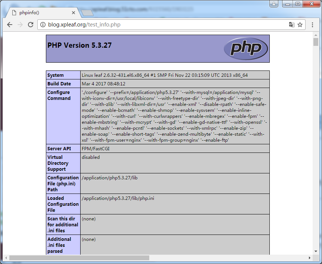Viewport: 322px width, 264px height.
Task: Click the forward navigation arrow
Action: [x=20, y=25]
